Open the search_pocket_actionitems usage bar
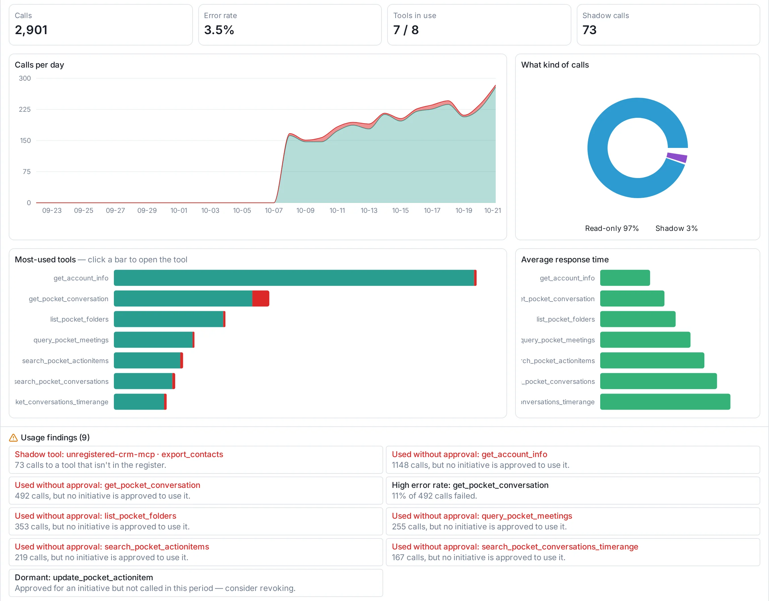Screen dimensions: 769x601 click(x=148, y=360)
